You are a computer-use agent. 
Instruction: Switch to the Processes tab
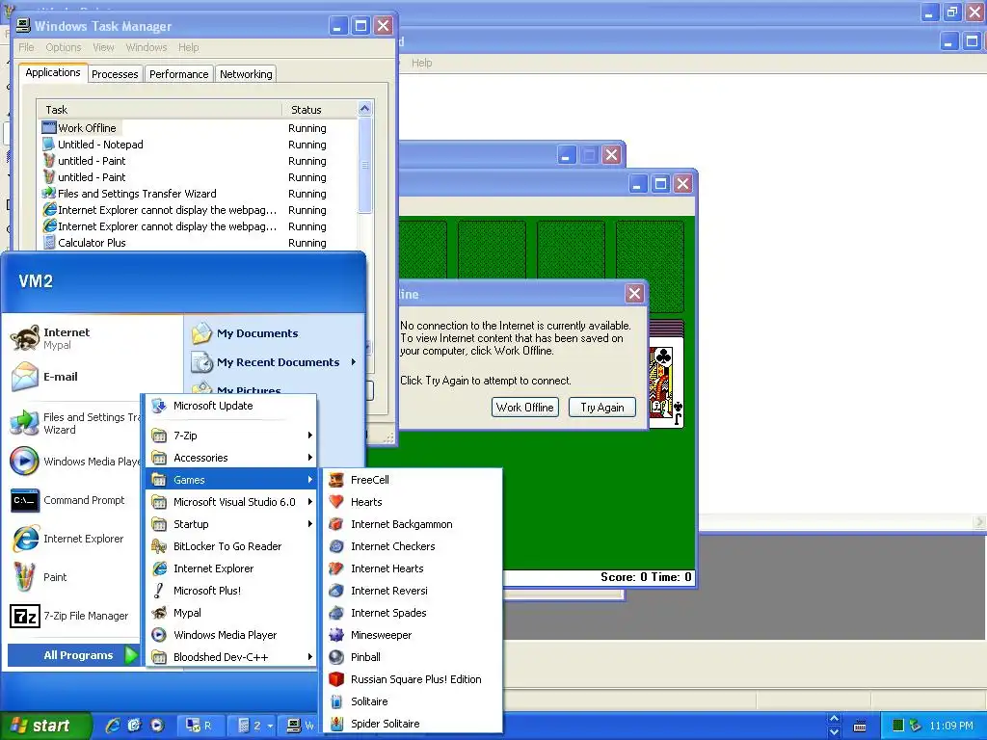115,74
